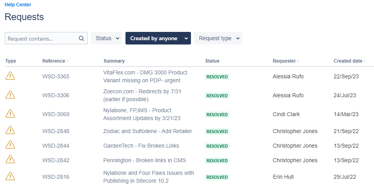
Task: Click warning type icon for WSD-3306
Action: tap(10, 95)
